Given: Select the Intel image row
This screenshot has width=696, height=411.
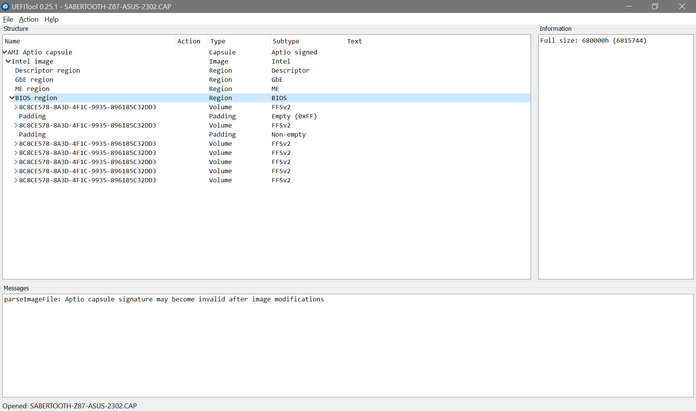Looking at the screenshot, I should pyautogui.click(x=266, y=61).
